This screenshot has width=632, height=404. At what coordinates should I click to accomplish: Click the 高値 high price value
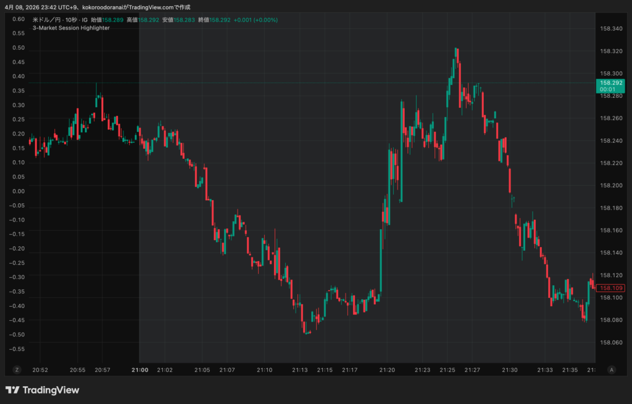(148, 20)
